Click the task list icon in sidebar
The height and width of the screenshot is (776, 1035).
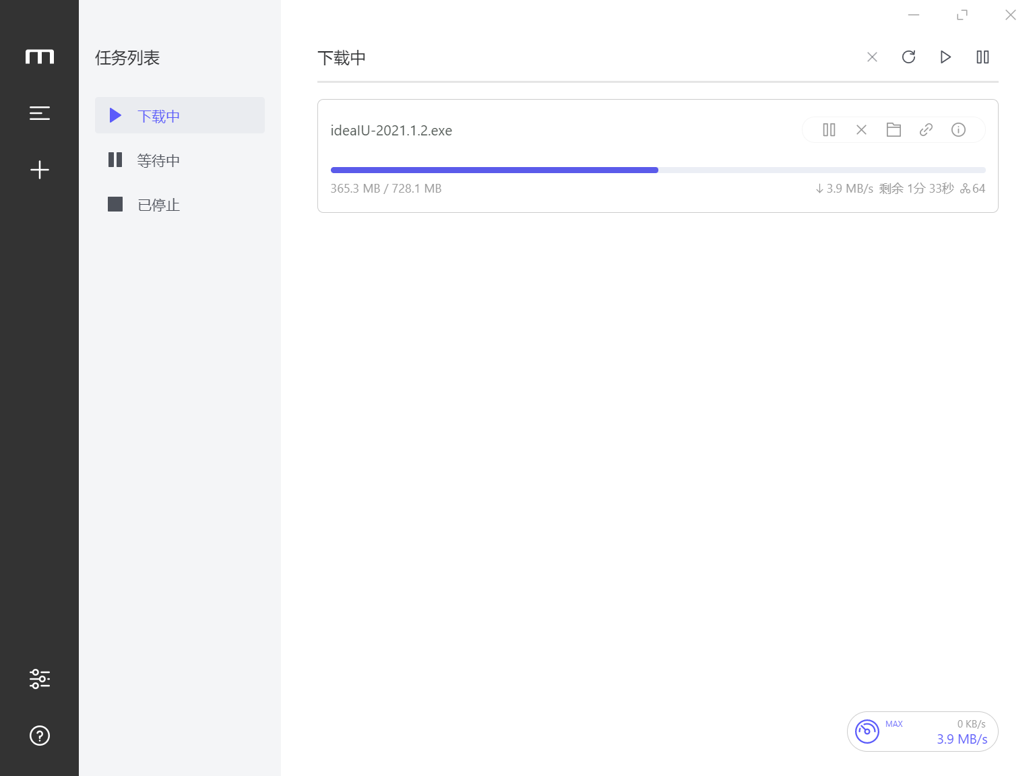40,112
